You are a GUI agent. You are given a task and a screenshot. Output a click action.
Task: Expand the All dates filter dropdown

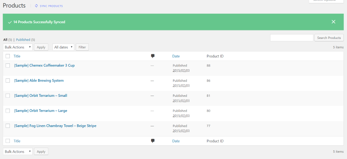(63, 47)
